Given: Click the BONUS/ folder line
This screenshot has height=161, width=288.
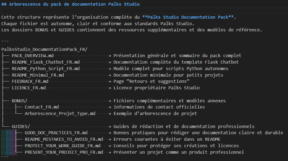Looking at the screenshot, I should coord(20,101).
